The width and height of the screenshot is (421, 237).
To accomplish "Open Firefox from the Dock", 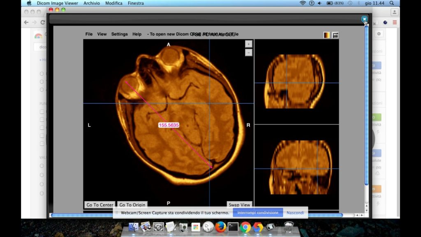I will point(220,226).
